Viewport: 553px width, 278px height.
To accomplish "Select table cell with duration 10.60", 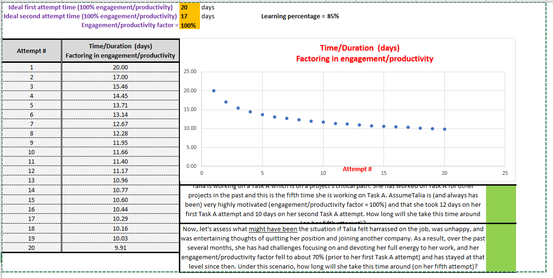I will pyautogui.click(x=120, y=200).
